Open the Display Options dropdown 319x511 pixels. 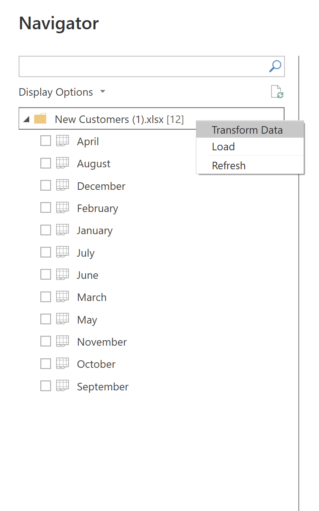click(x=62, y=92)
